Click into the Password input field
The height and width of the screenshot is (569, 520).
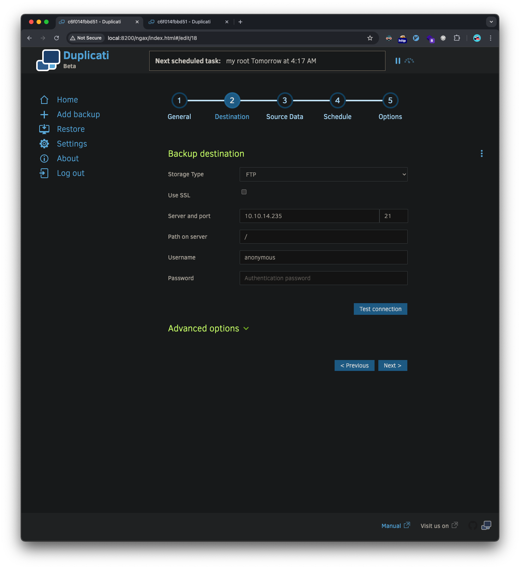(323, 278)
